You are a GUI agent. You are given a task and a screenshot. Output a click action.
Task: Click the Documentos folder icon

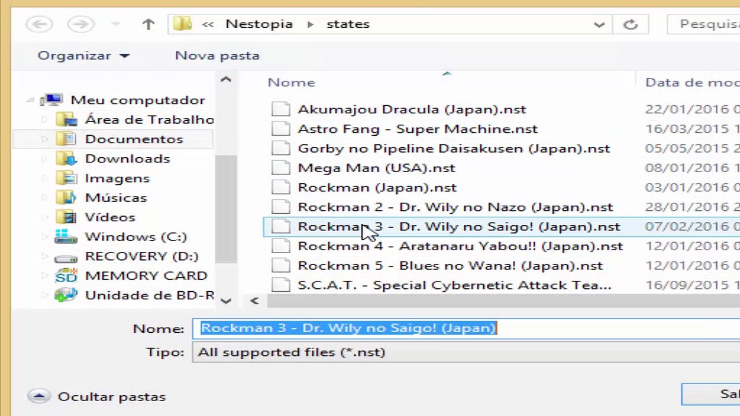[x=66, y=139]
